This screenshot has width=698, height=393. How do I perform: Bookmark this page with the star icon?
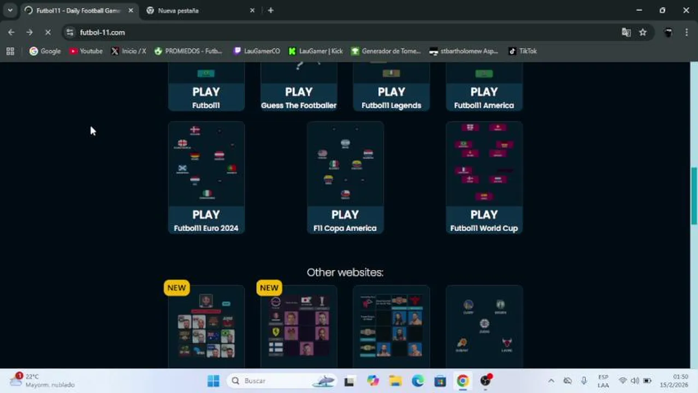[643, 32]
